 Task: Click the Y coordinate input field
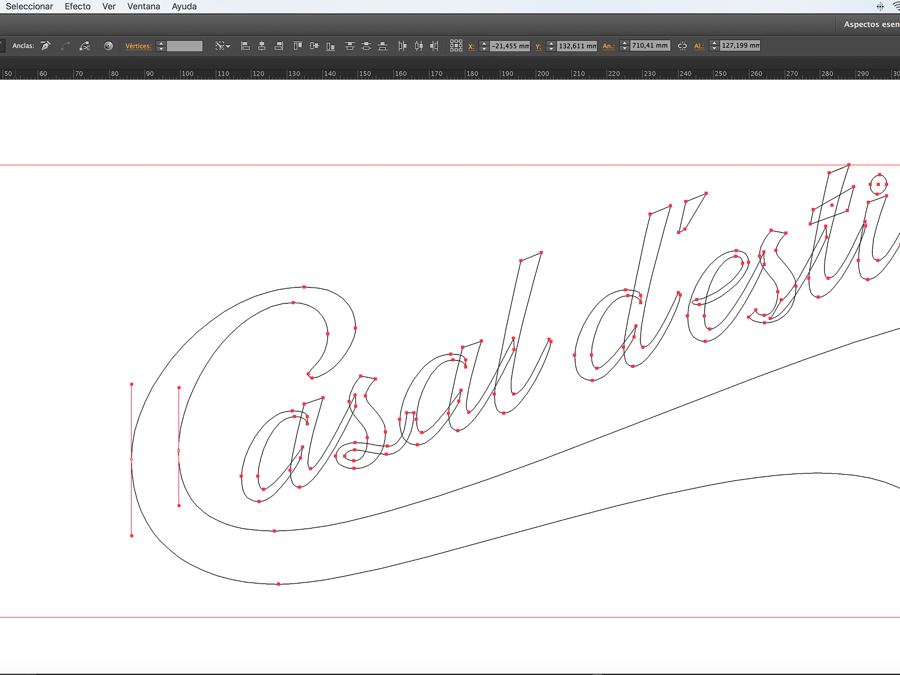pyautogui.click(x=577, y=45)
